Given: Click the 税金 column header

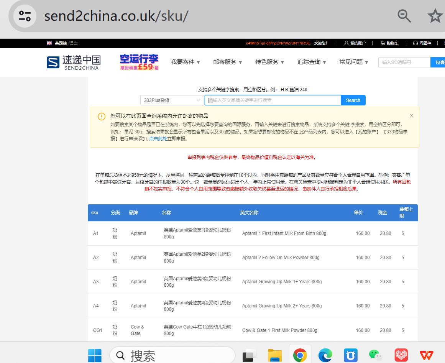Looking at the screenshot, I should [382, 213].
